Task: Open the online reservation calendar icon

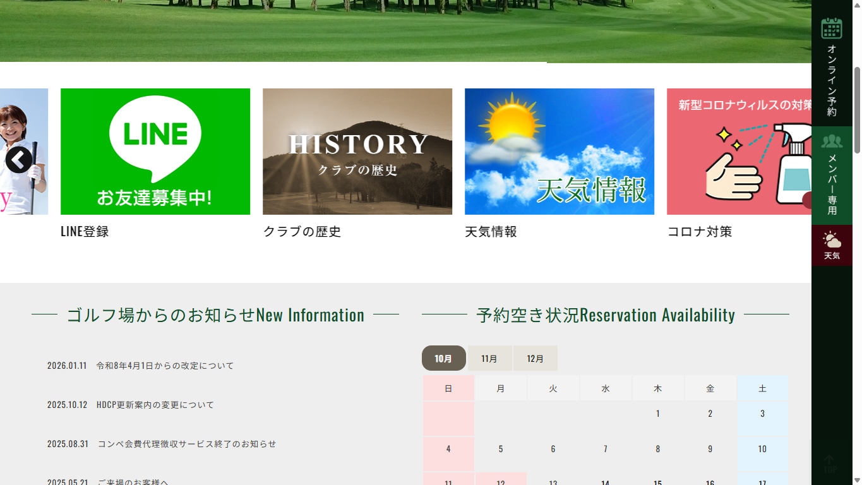Action: 832,28
